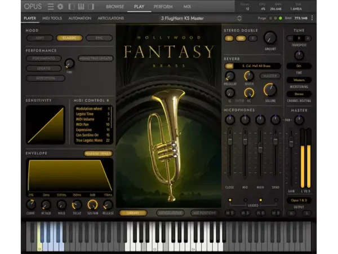Click the Articulations button below artwork

[x=170, y=213]
